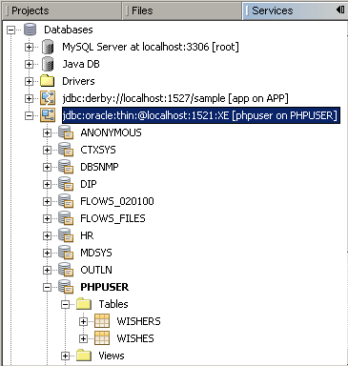Expand the Views folder
The height and width of the screenshot is (366, 348).
tap(65, 356)
